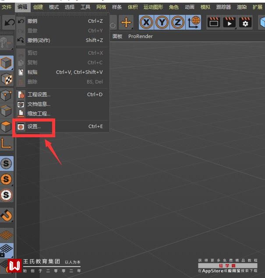Click the locked workplane grid icon
Screen dimensions: 265x278
pyautogui.click(x=7, y=250)
